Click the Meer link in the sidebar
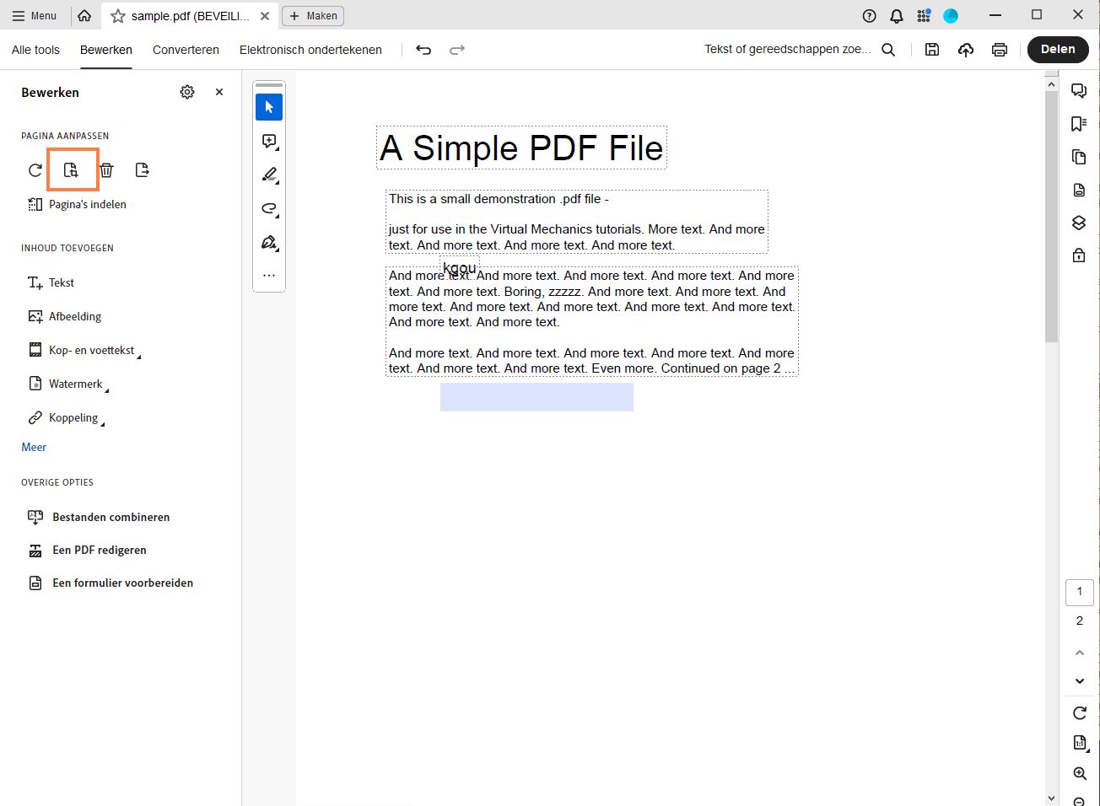The image size is (1100, 806). (34, 447)
